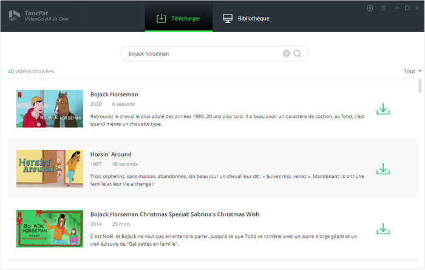Download the BoJack Christmas Special
The height and width of the screenshot is (270, 425).
[x=383, y=229]
